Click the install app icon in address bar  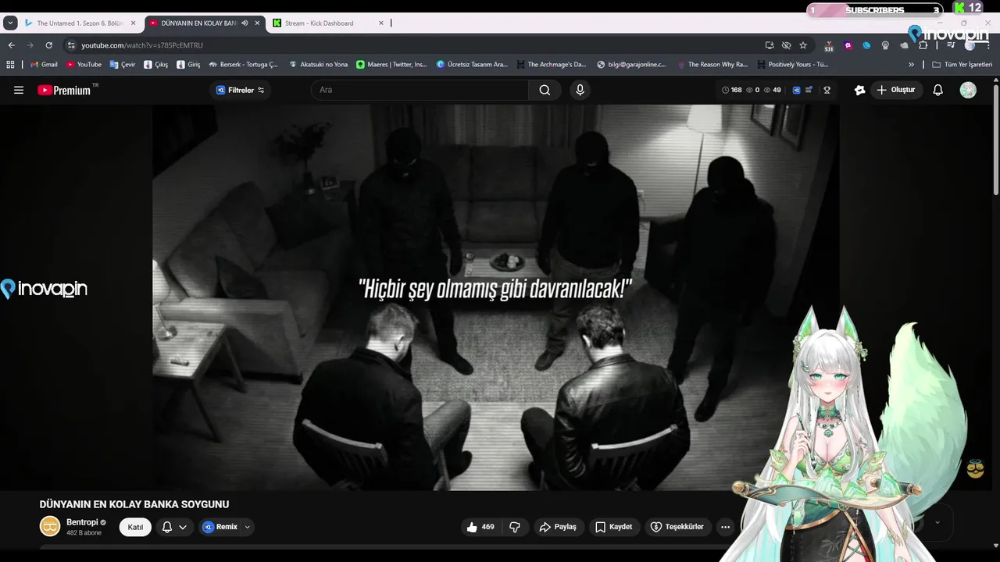(x=770, y=45)
